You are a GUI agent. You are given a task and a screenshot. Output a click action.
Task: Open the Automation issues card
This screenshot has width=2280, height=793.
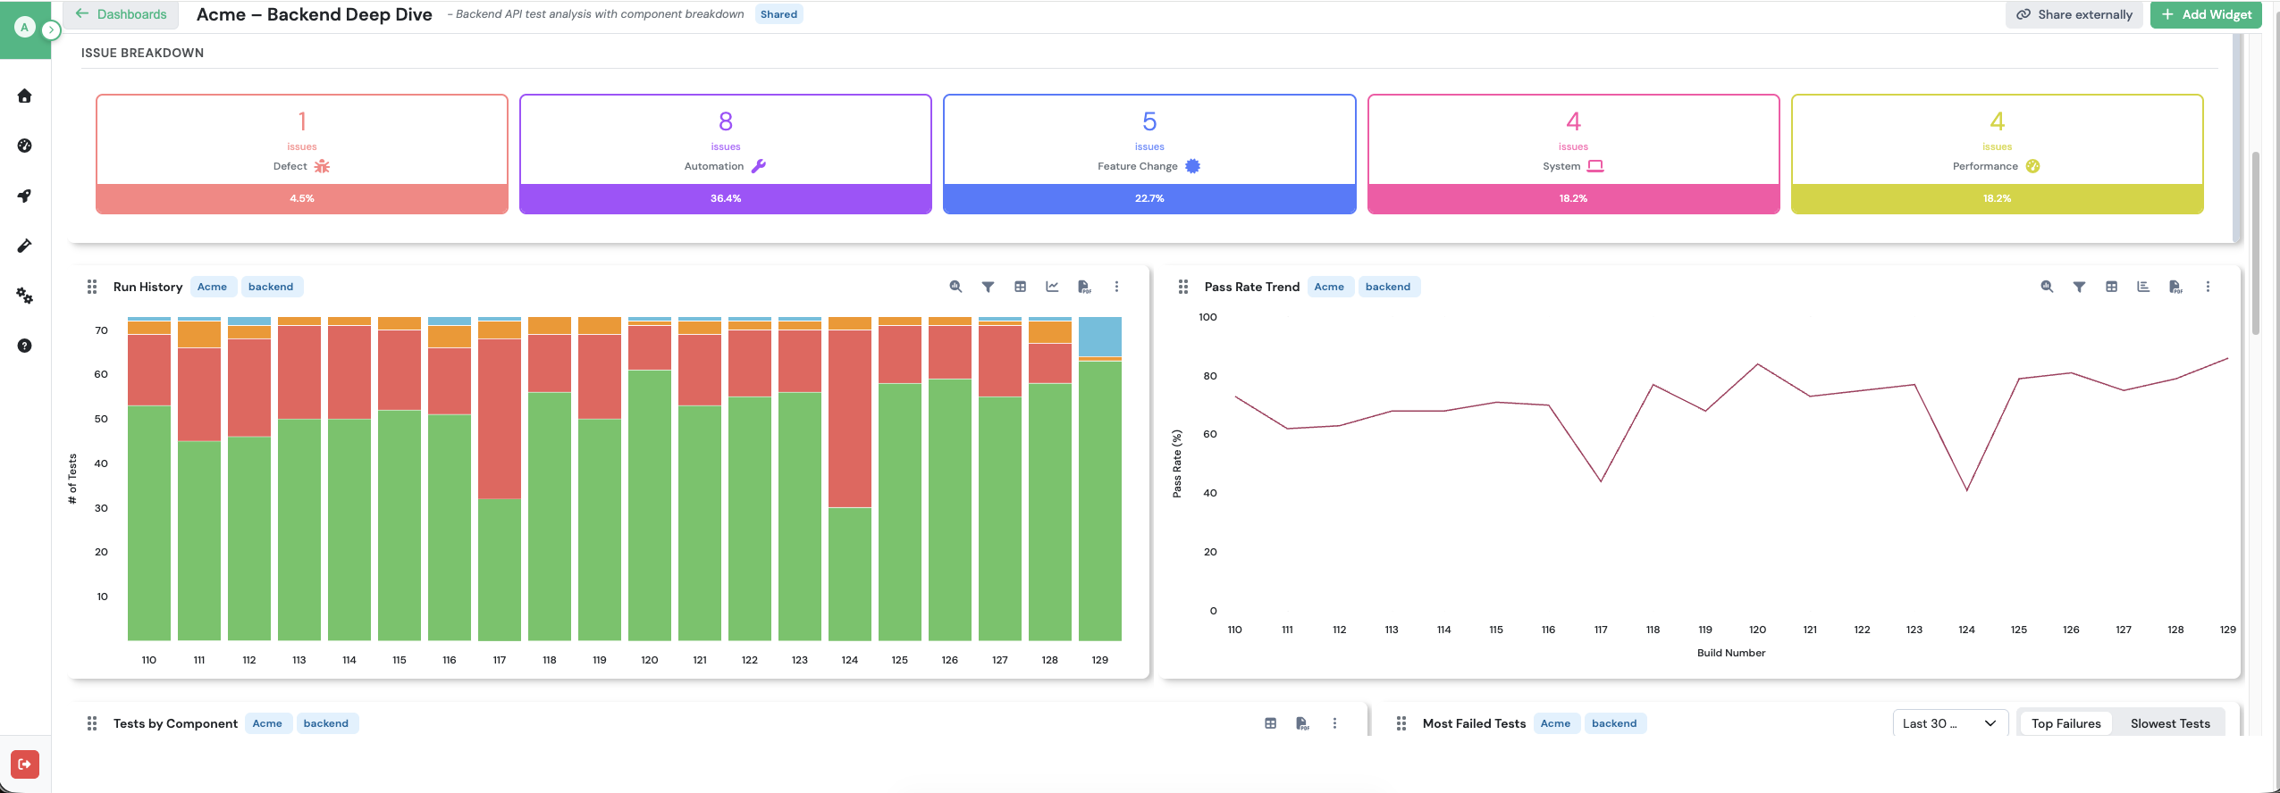[726, 154]
